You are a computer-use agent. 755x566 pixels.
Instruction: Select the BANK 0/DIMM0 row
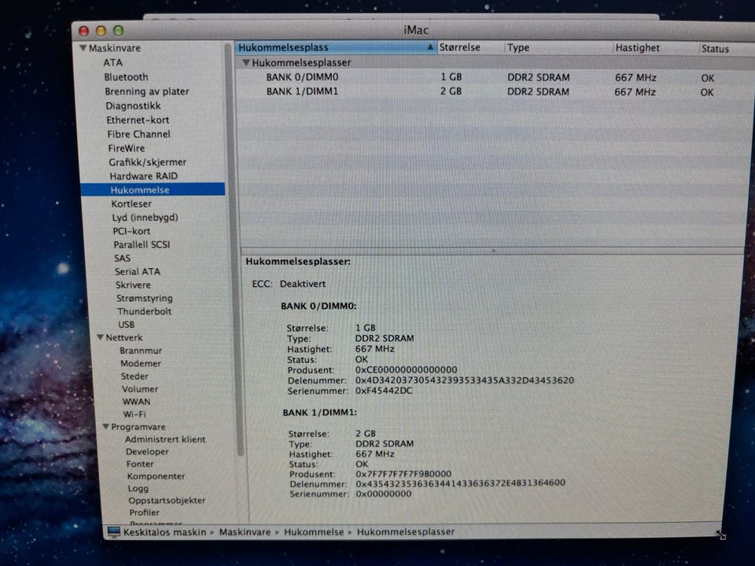tap(302, 78)
